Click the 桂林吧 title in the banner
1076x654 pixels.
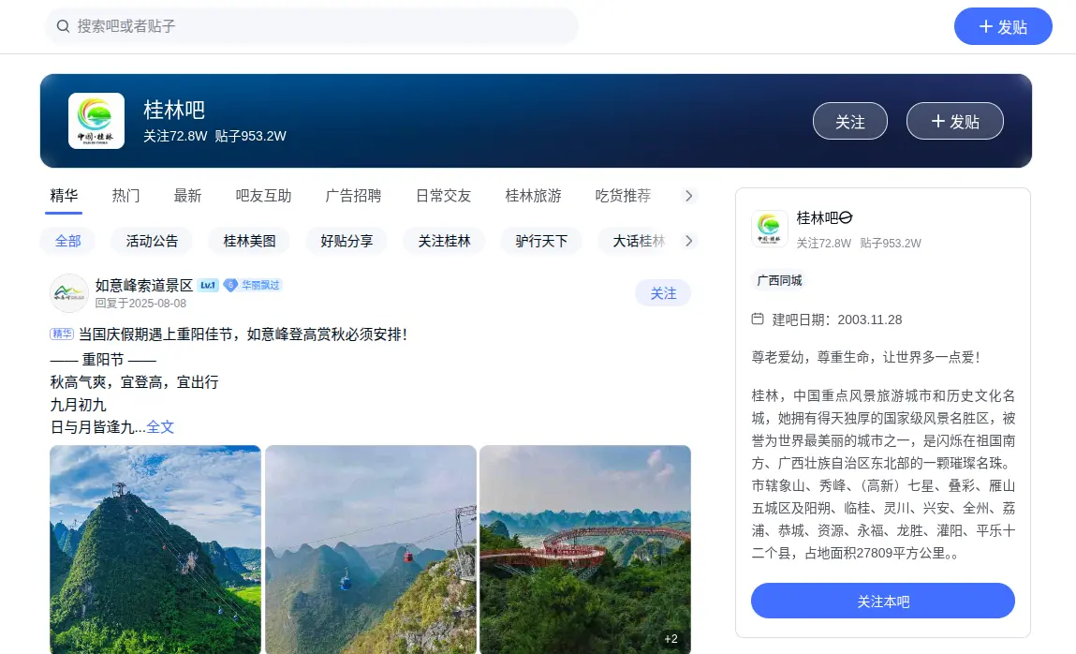pyautogui.click(x=173, y=110)
